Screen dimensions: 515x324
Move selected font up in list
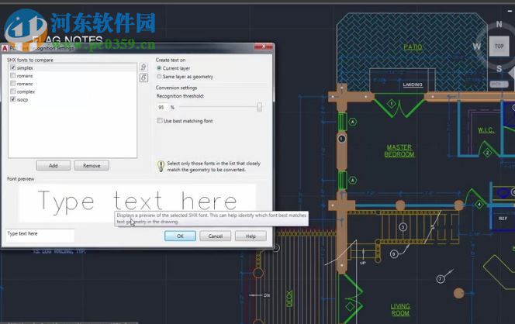coord(143,67)
